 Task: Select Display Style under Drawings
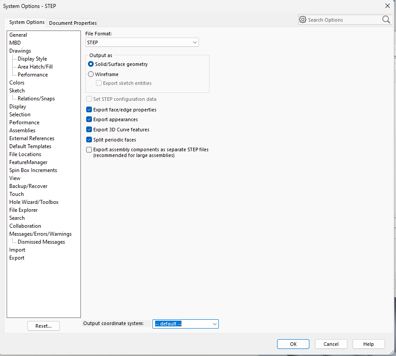32,59
